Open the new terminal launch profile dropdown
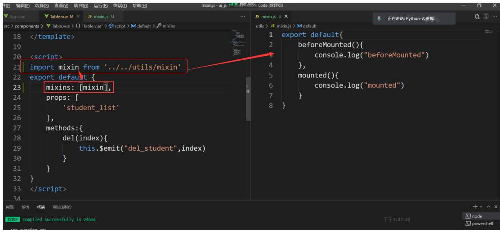Image resolution: width=500 pixels, height=232 pixels. point(481,207)
